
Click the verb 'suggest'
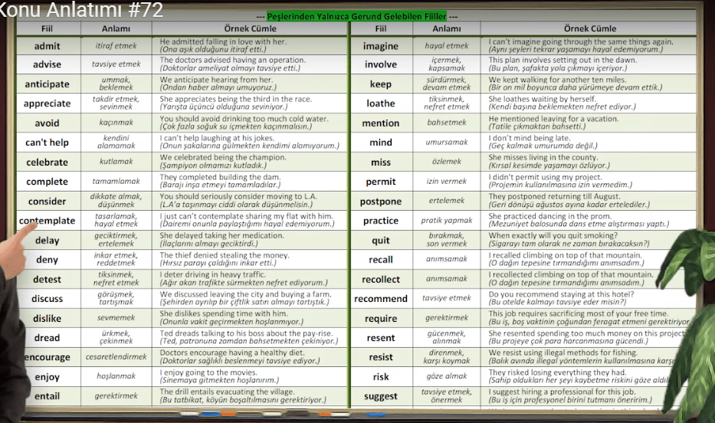381,397
